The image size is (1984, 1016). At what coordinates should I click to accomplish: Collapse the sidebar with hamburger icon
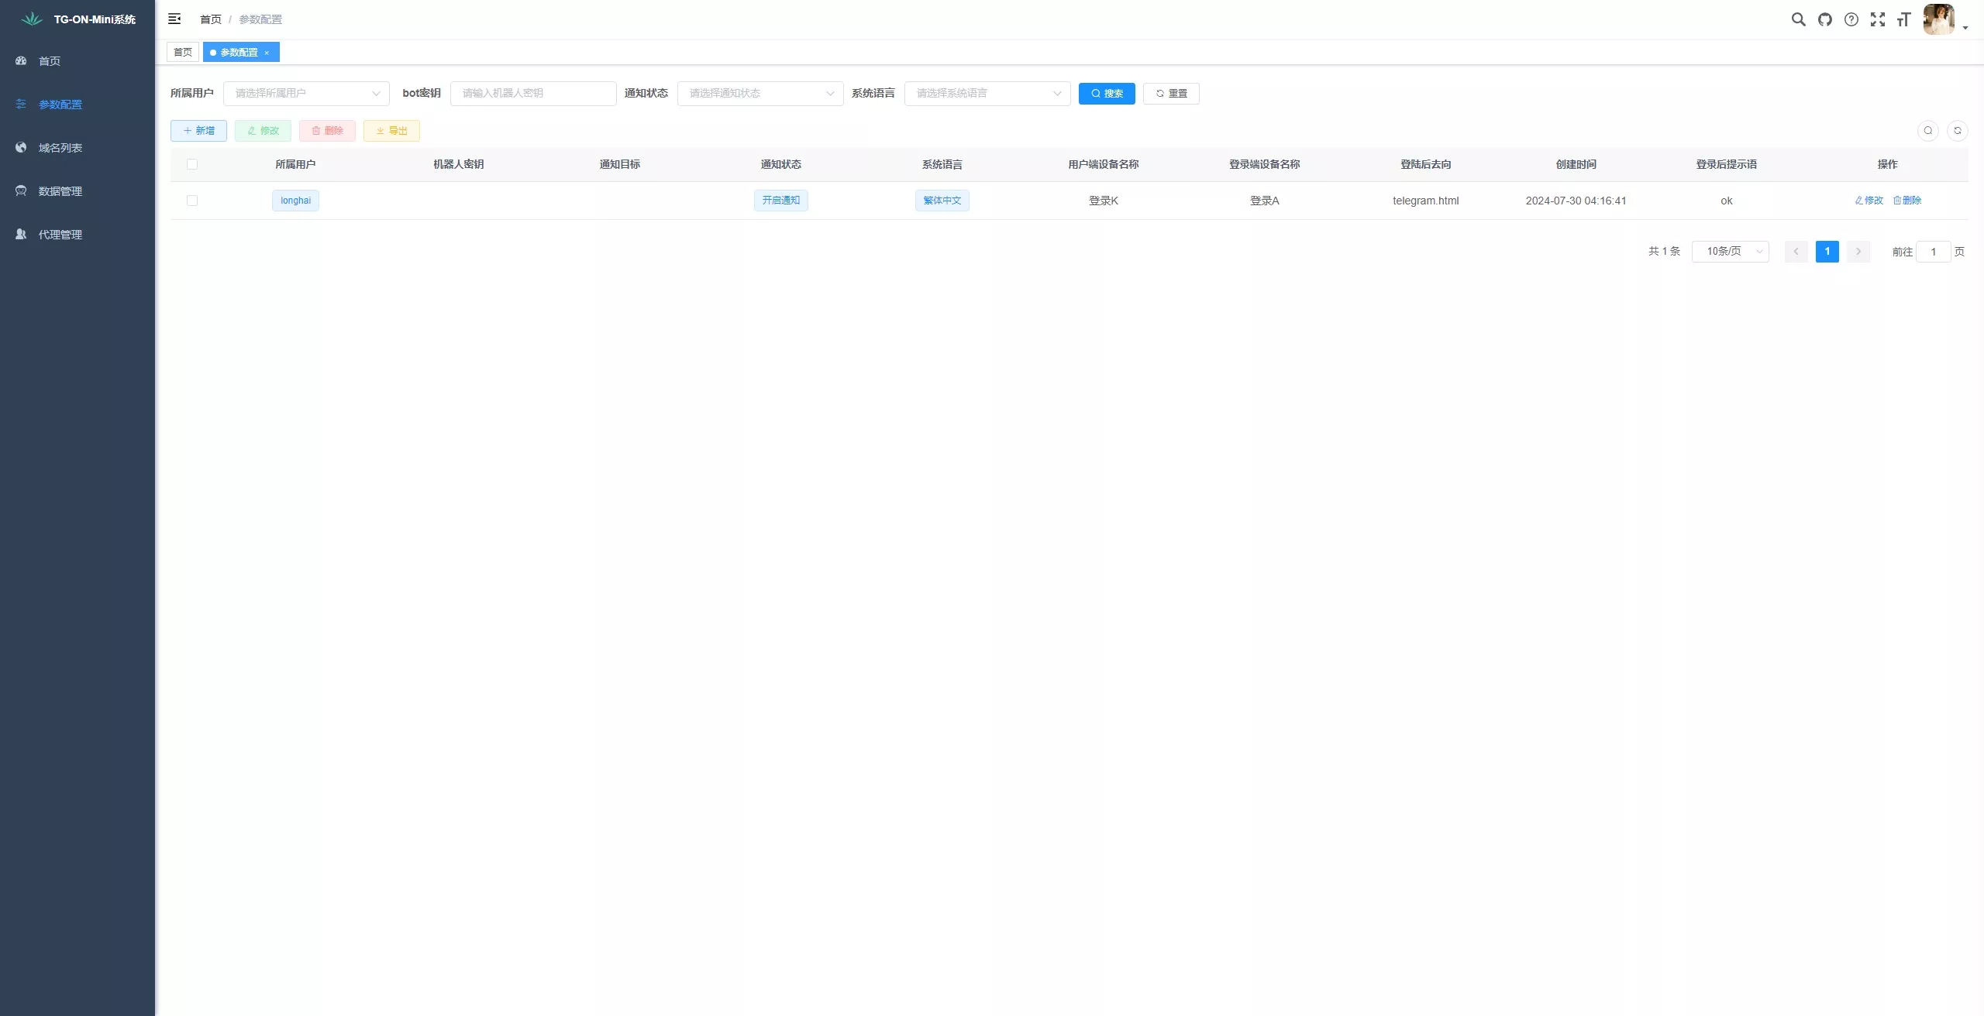[x=174, y=19]
